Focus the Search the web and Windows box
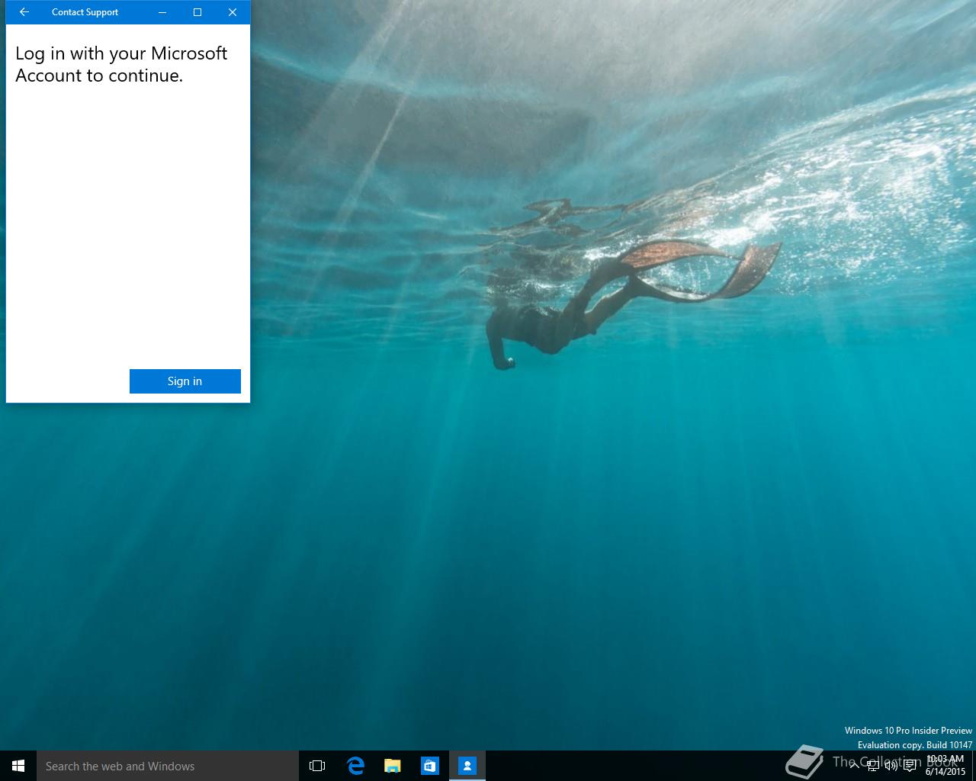Image resolution: width=976 pixels, height=781 pixels. pyautogui.click(x=168, y=766)
